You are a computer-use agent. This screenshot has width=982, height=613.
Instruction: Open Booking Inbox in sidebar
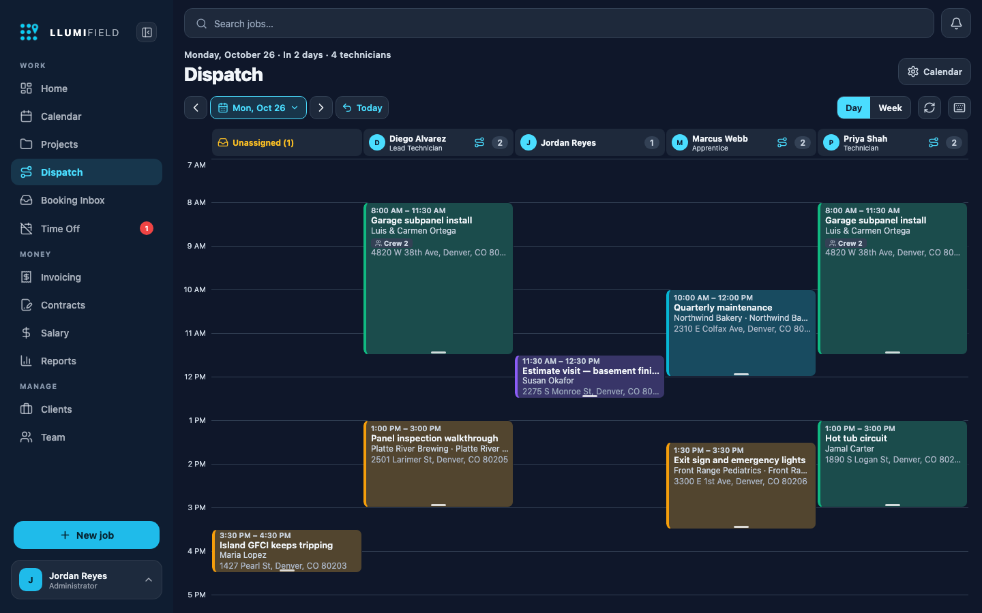click(x=87, y=200)
